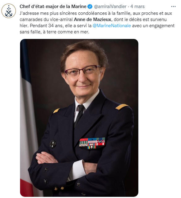
Task: Follow the @MarineNationale mention link
Action: [112, 26]
